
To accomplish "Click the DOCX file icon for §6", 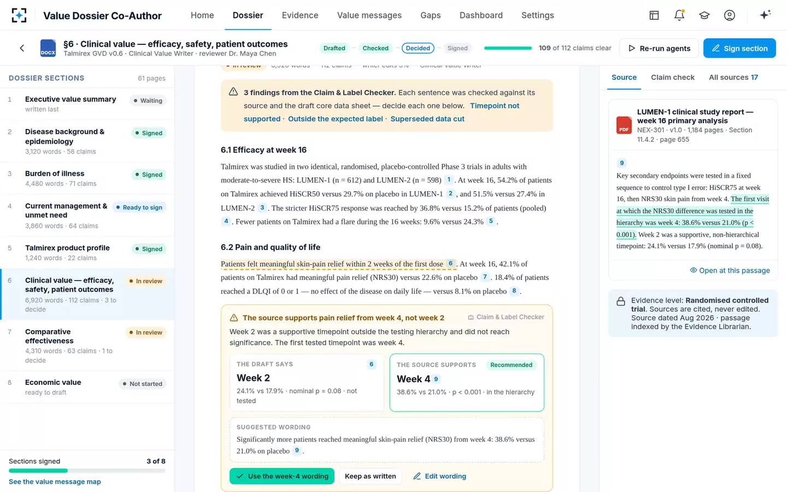I will coord(48,48).
